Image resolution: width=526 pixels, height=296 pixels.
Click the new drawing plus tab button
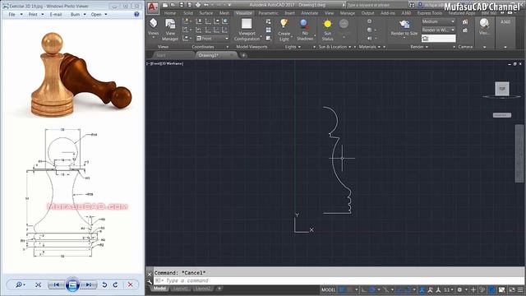pos(243,55)
